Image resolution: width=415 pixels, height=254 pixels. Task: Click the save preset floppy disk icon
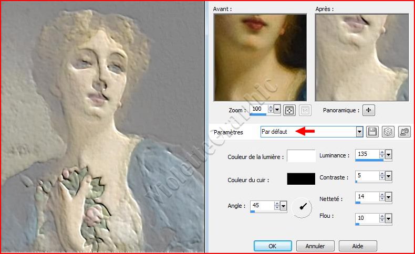pyautogui.click(x=372, y=132)
